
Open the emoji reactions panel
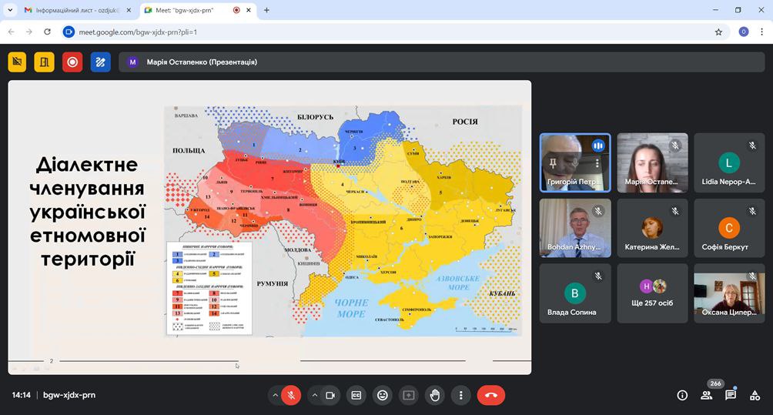pos(382,395)
